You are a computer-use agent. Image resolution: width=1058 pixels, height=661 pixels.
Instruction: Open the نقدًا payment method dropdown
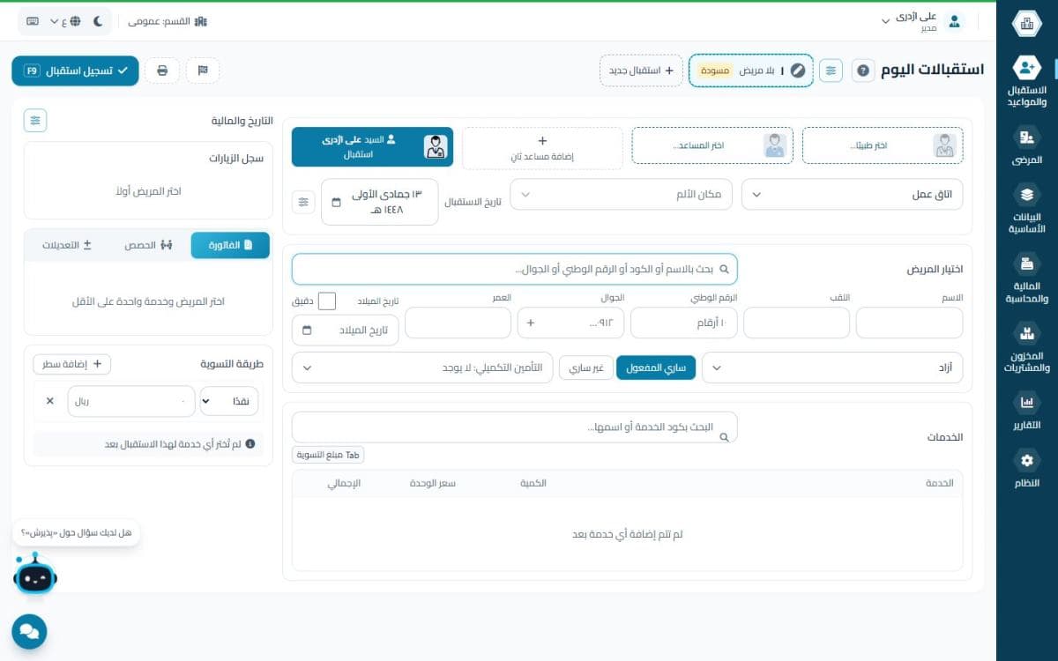tap(229, 401)
